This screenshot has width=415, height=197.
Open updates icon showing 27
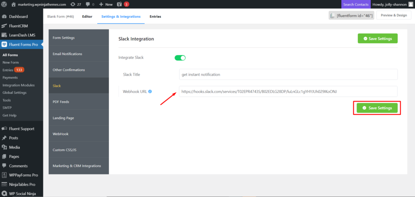[73, 4]
